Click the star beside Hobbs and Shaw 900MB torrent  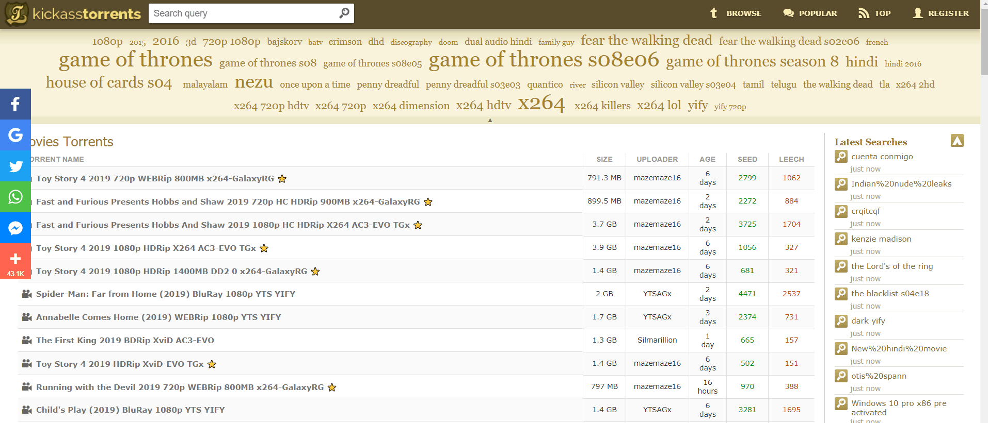[428, 202]
